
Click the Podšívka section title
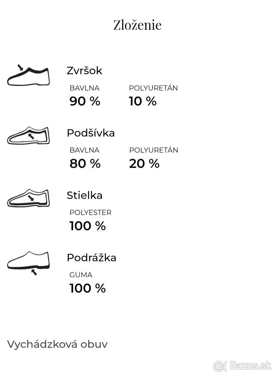pos(91,133)
